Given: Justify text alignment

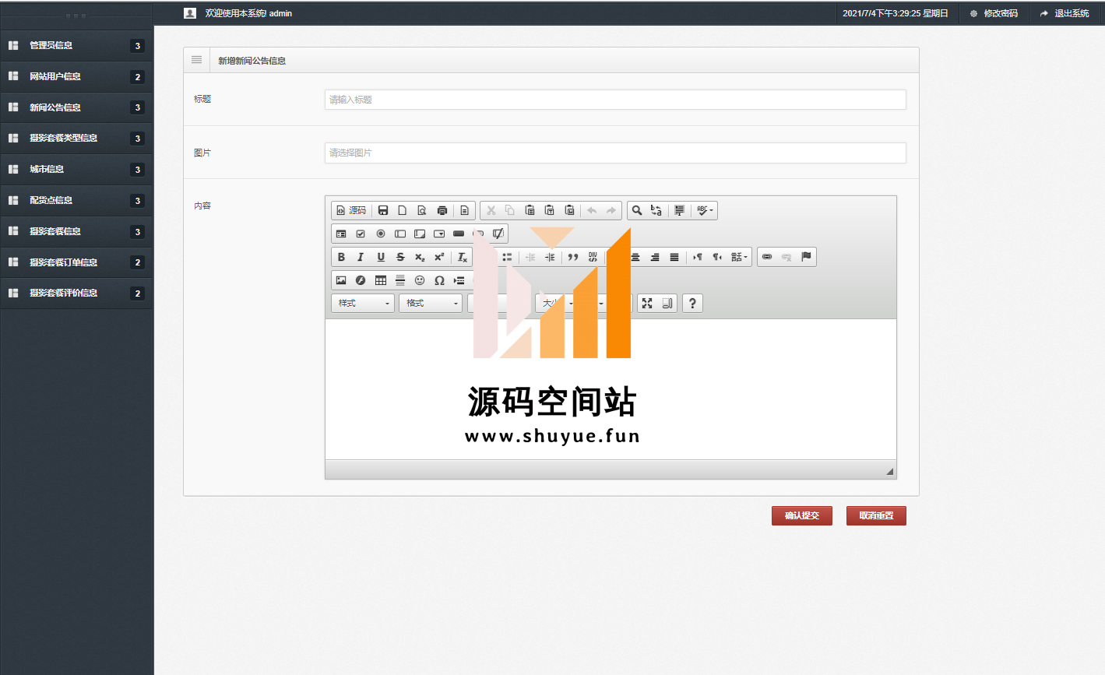Looking at the screenshot, I should pyautogui.click(x=674, y=257).
